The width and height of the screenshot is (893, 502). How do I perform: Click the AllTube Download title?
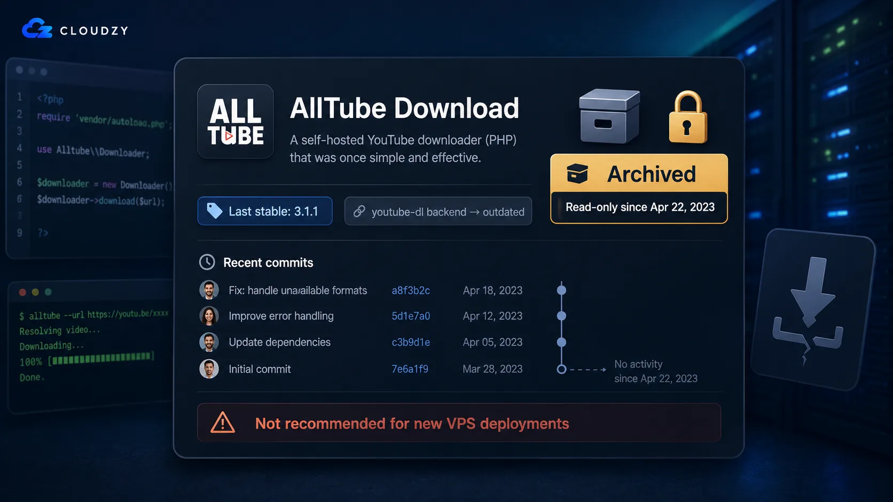tap(404, 108)
